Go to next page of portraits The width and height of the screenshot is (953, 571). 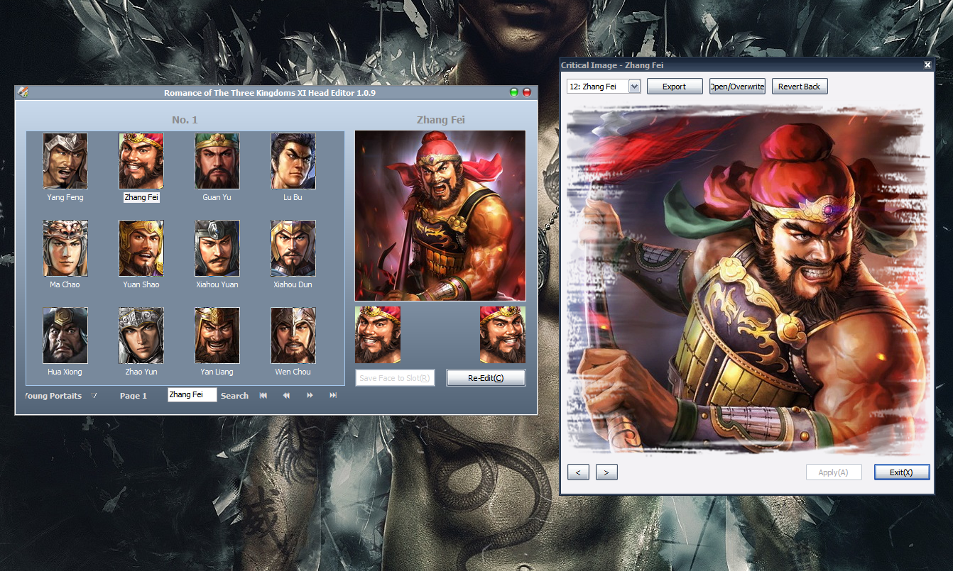click(310, 395)
